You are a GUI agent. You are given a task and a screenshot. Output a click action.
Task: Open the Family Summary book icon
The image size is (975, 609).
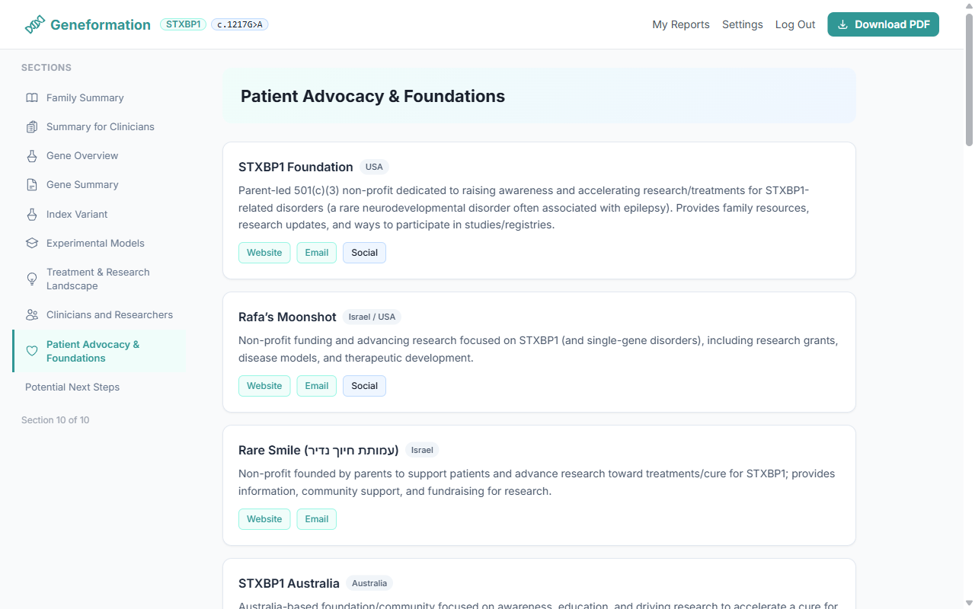tap(31, 97)
